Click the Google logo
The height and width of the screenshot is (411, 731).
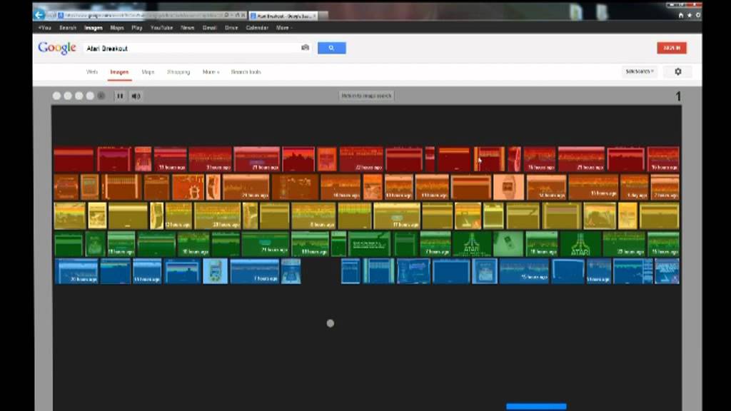coord(57,48)
